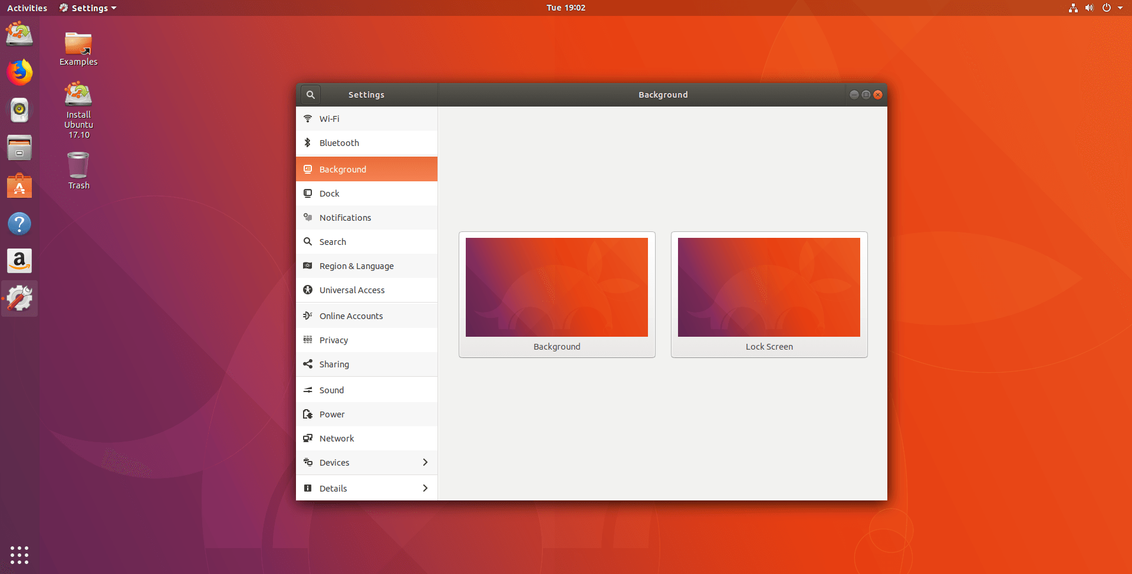Image resolution: width=1132 pixels, height=574 pixels.
Task: Expand Details submenu chevron
Action: tap(425, 488)
